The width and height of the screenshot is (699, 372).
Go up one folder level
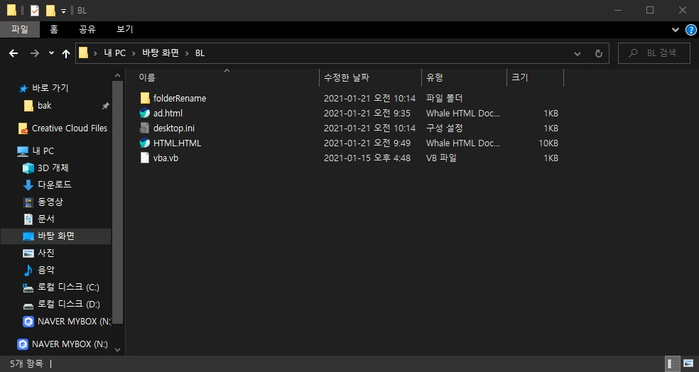pyautogui.click(x=66, y=53)
